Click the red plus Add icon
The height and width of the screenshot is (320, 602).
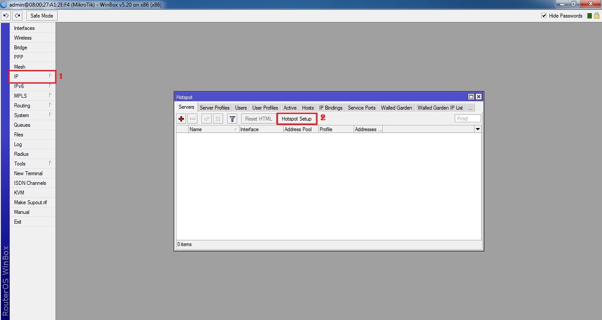click(181, 118)
